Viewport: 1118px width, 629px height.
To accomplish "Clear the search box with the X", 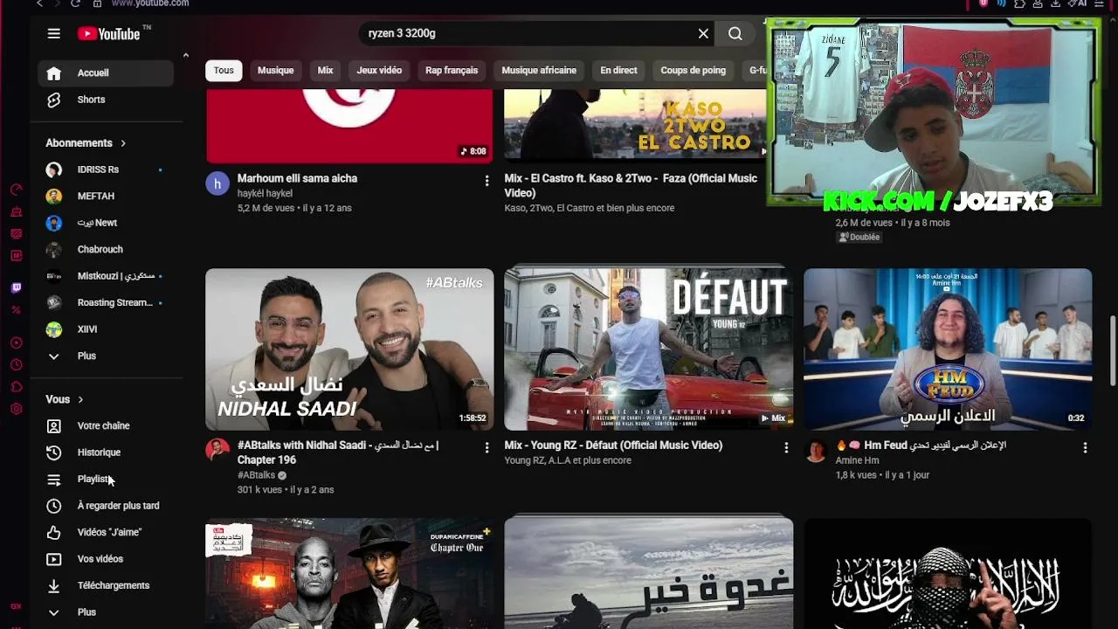I will (x=703, y=33).
